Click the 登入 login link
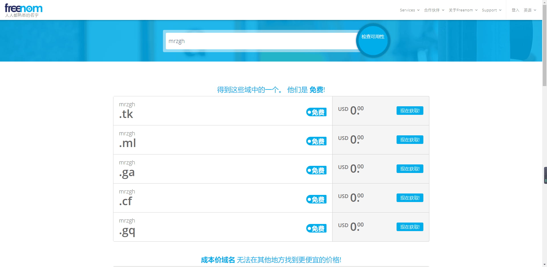The image size is (547, 267). tap(515, 10)
